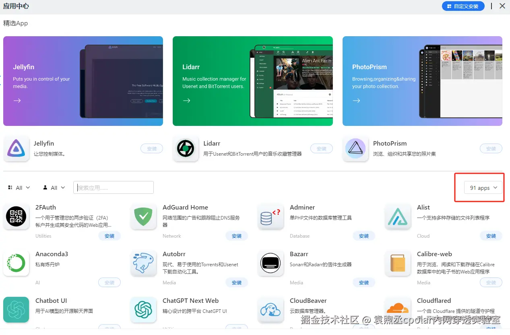Image resolution: width=510 pixels, height=335 pixels.
Task: Click the CloudBeaver app icon
Action: [x=270, y=310]
